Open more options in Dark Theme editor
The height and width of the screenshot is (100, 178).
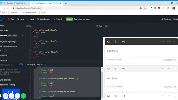click(x=174, y=41)
